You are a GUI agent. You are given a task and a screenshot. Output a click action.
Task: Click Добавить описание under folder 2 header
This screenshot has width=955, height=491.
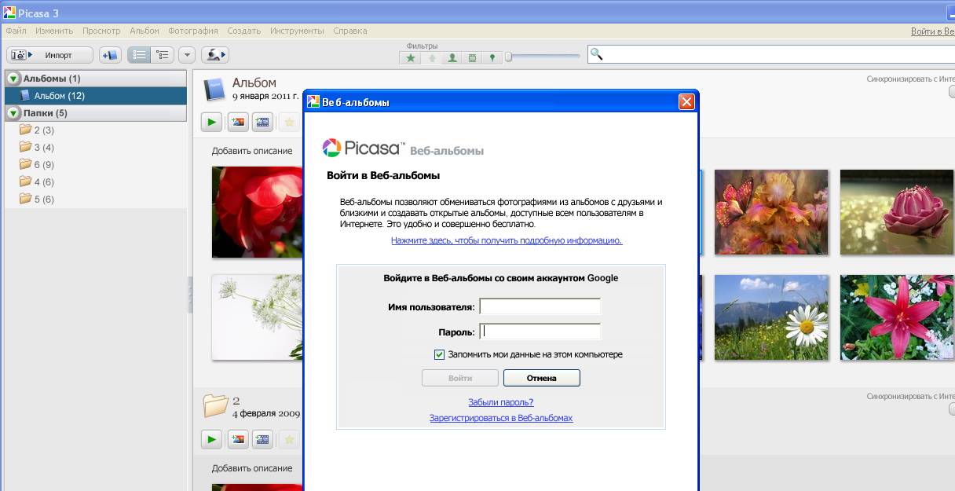(x=251, y=468)
